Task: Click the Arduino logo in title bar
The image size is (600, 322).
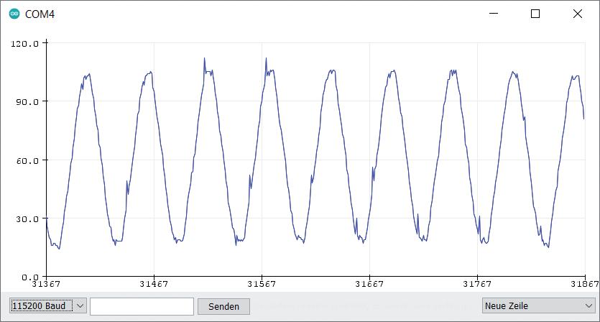Action: [x=14, y=14]
